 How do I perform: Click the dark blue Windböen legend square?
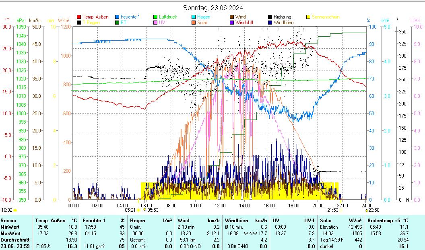270,23
